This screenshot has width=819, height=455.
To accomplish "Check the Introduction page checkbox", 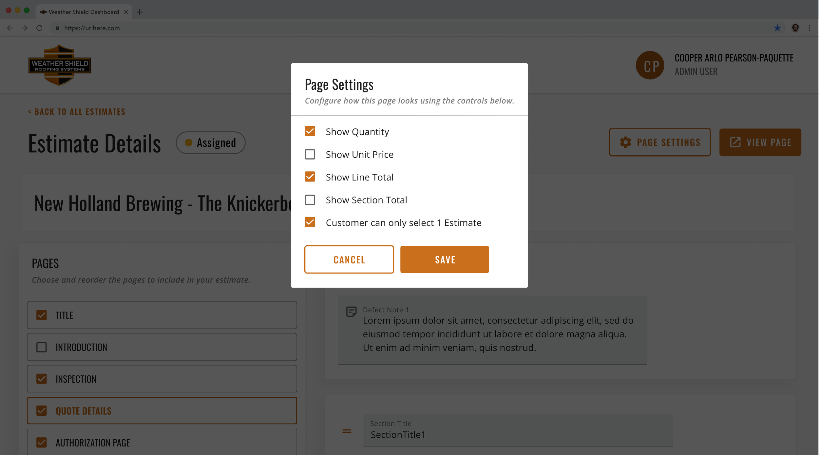I will (x=42, y=347).
